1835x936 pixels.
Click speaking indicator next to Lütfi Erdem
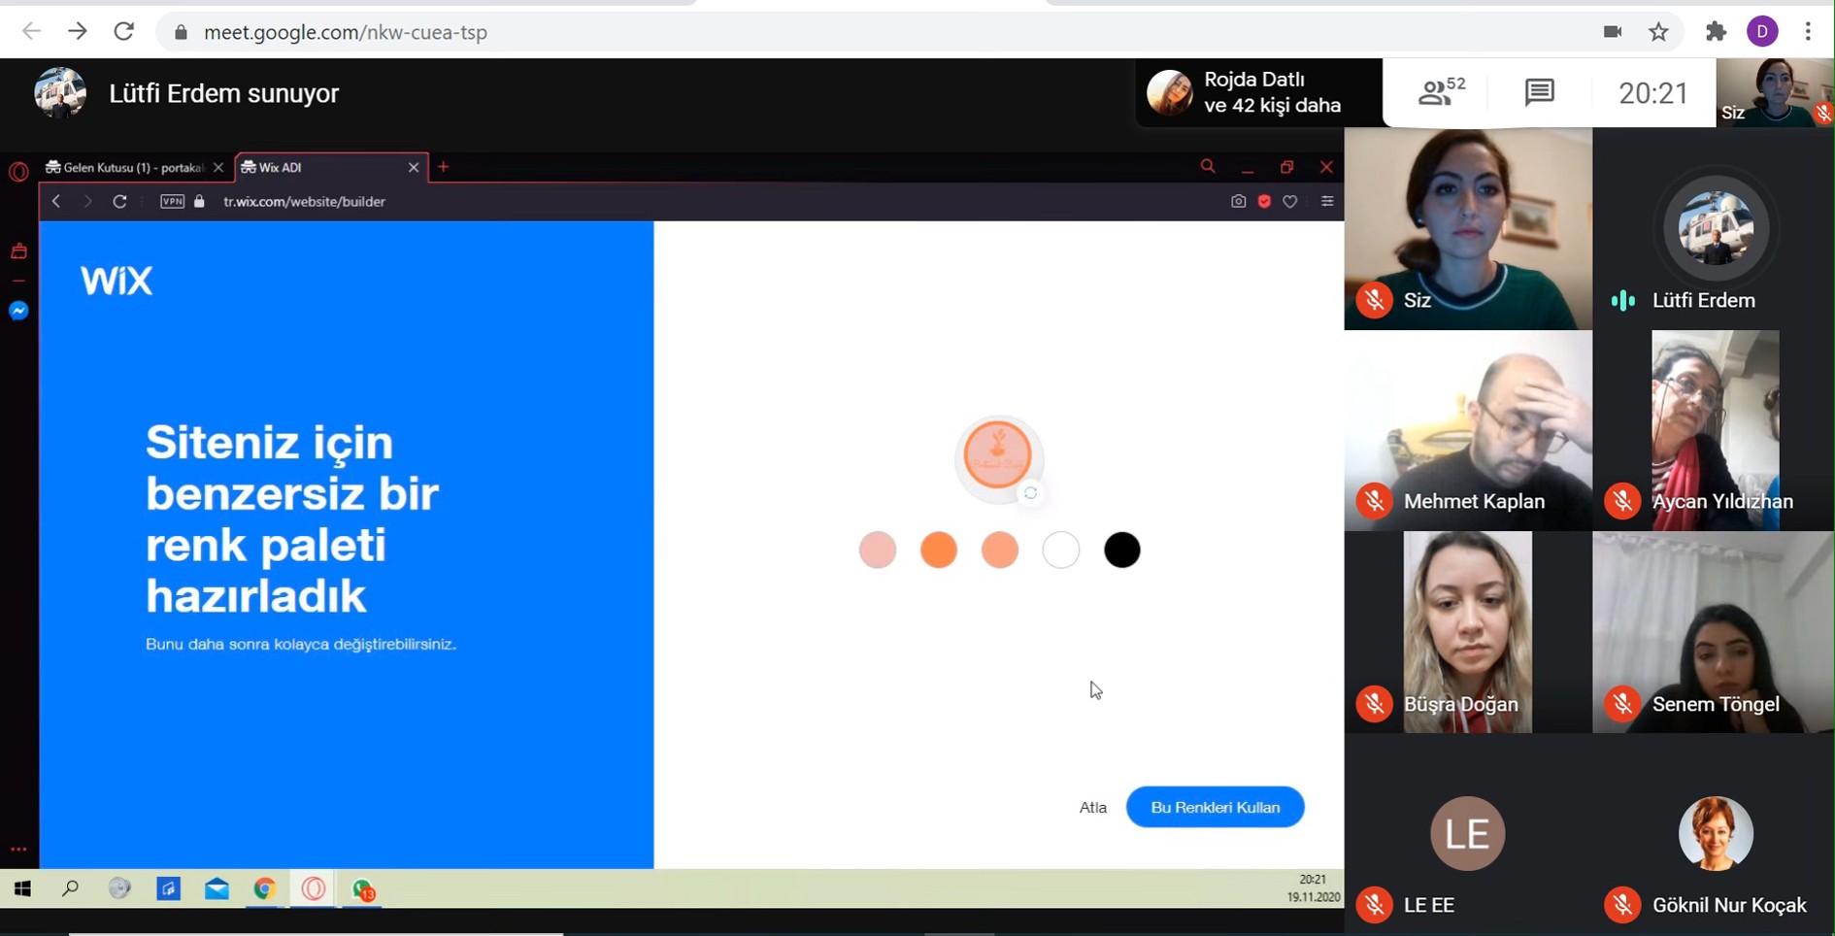(x=1622, y=300)
